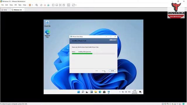Toggle the library sidebar view icon
This screenshot has width=187, height=105.
tap(53, 5)
